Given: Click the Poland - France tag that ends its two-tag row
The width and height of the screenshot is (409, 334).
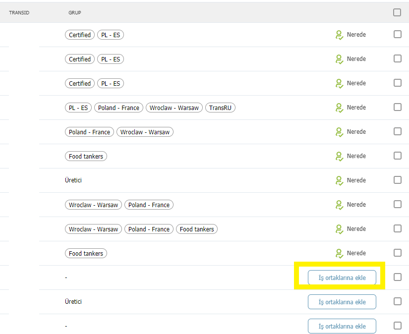Looking at the screenshot, I should [149, 205].
